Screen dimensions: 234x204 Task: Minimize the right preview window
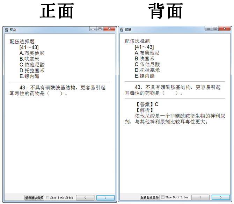tap(208, 29)
